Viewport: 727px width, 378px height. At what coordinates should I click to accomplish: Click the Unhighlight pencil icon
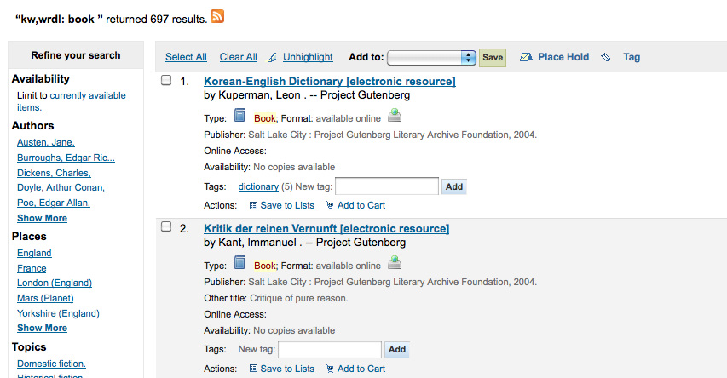(x=273, y=58)
